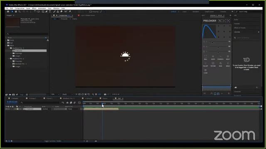Select the Rotation tool in toolbar
The width and height of the screenshot is (266, 149).
[x=35, y=12]
